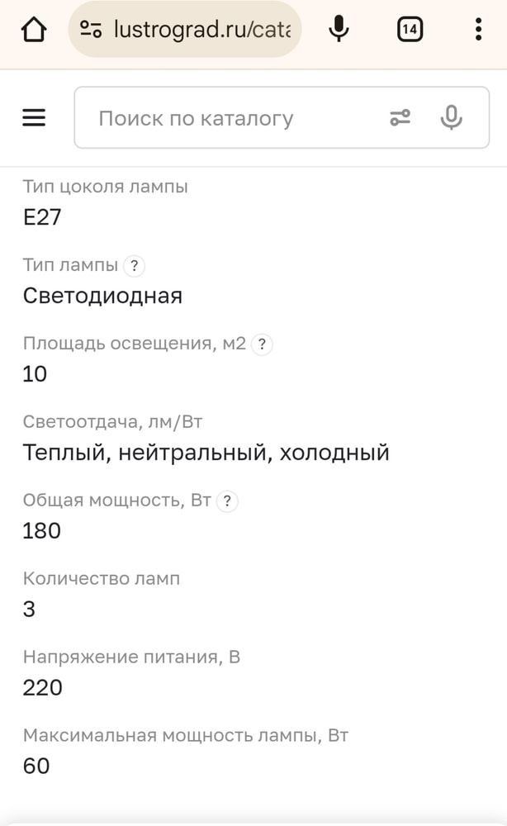Tap the 'Тип цоколя лампы' label

[x=106, y=187]
